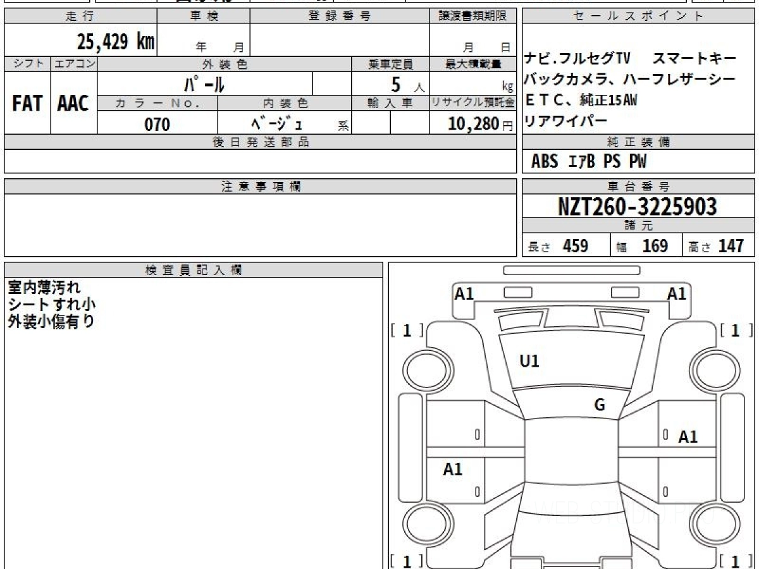The height and width of the screenshot is (569, 759).
Task: Click the リサイクル預託金 header cell
Action: pyautogui.click(x=472, y=103)
